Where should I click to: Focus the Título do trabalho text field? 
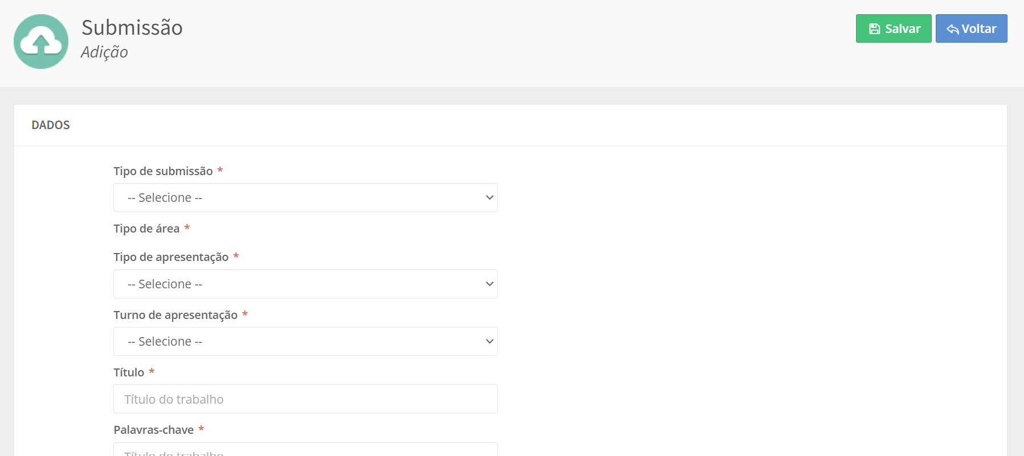click(305, 399)
